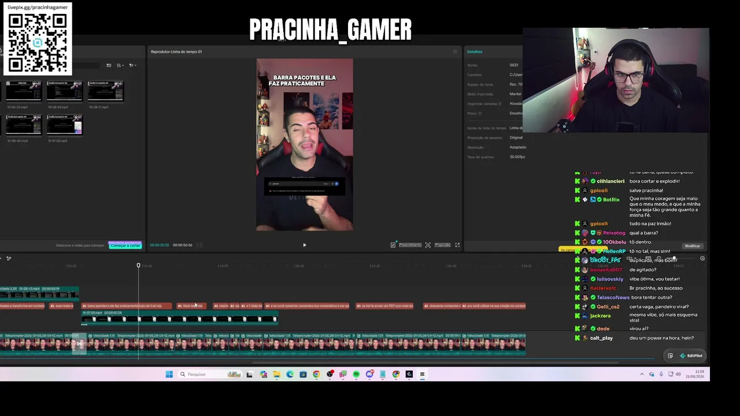The width and height of the screenshot is (740, 416).
Task: Open File Explorer from the taskbar
Action: [x=276, y=374]
